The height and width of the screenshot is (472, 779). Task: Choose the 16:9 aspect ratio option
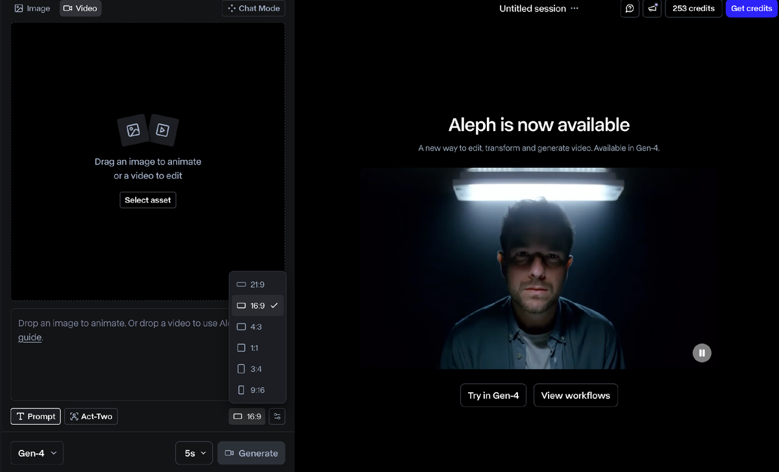(x=258, y=305)
